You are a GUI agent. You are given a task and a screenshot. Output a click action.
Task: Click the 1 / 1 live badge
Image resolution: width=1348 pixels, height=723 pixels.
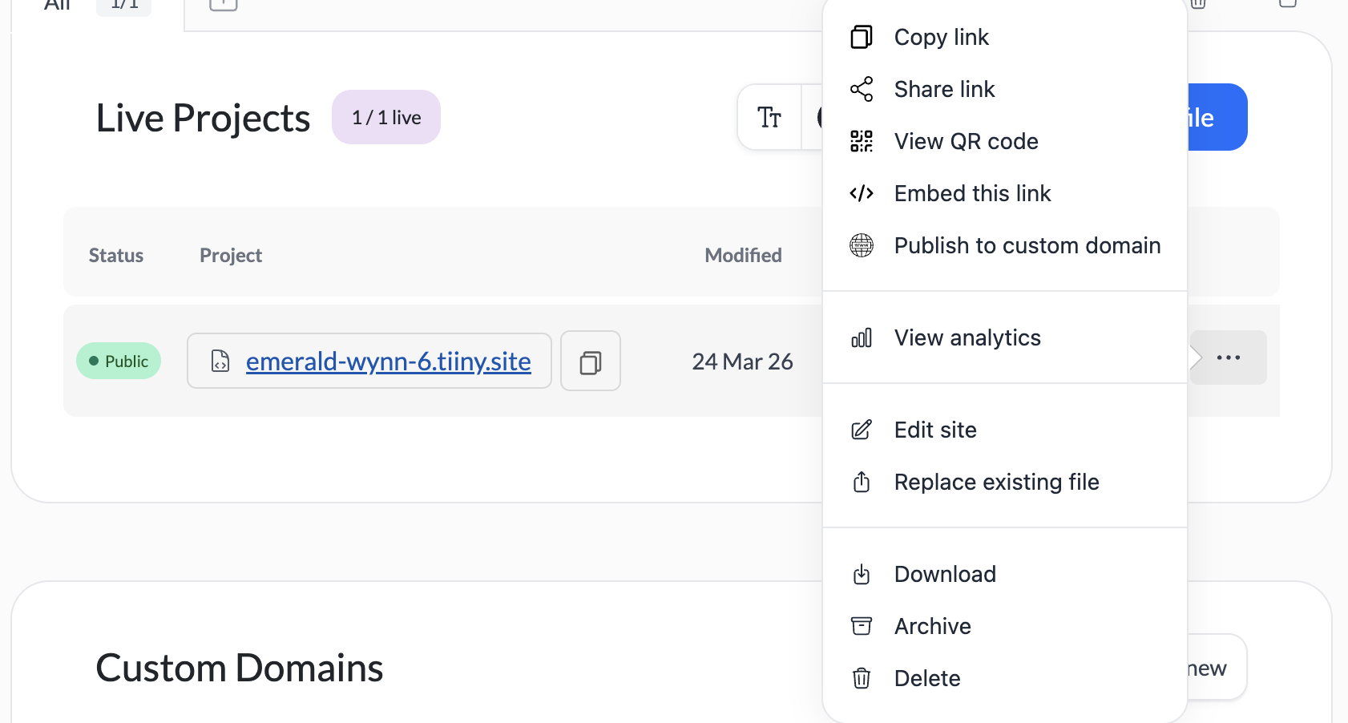coord(386,118)
